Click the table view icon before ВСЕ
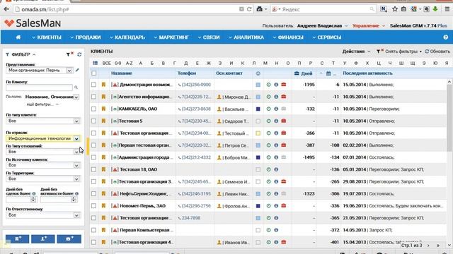The image size is (453, 254). (x=95, y=63)
